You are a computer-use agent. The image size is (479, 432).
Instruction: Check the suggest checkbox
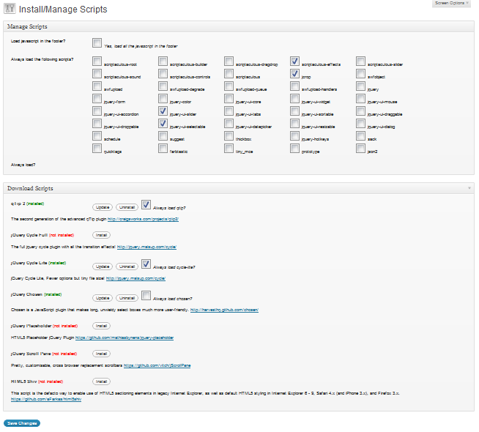(163, 136)
